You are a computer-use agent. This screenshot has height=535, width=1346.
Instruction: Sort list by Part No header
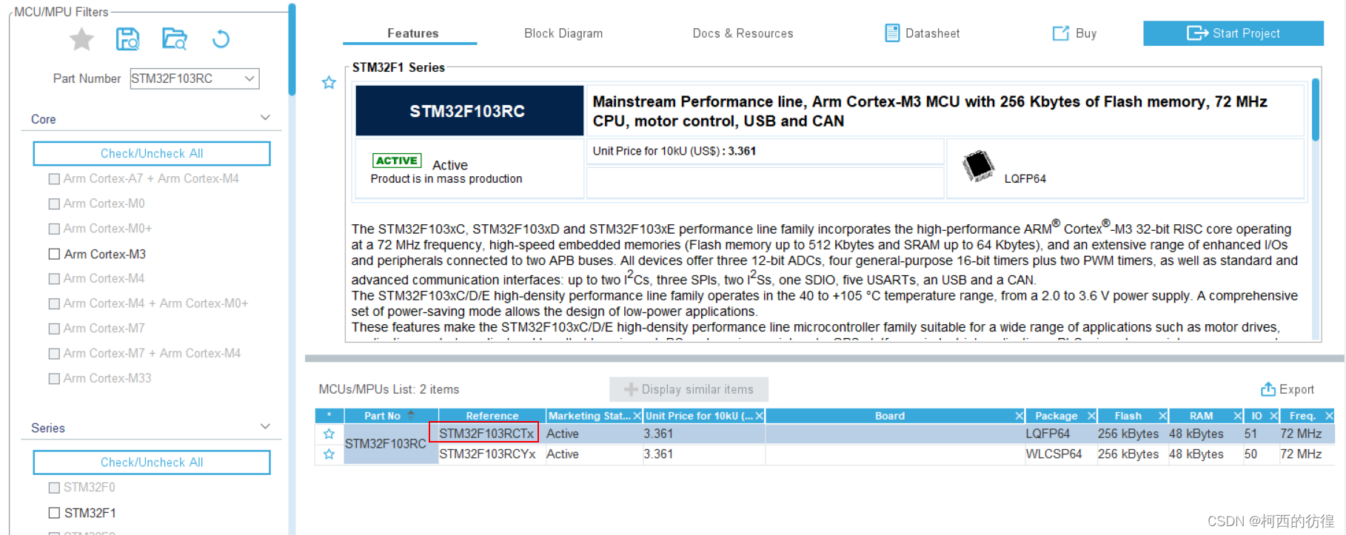pyautogui.click(x=391, y=416)
